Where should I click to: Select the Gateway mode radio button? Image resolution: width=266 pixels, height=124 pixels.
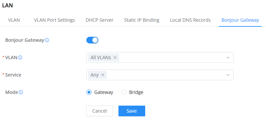89,92
